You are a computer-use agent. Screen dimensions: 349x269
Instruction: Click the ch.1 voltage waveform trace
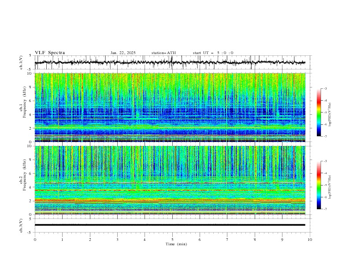point(170,62)
